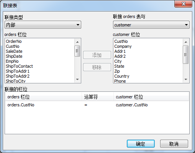Click orders list scrollbar down arrow
The width and height of the screenshot is (195, 153).
(77, 80)
